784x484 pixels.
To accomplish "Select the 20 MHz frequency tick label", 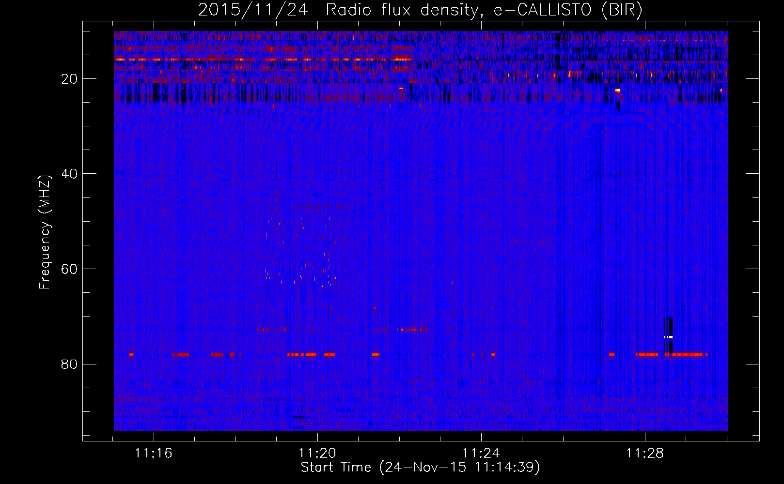I will tap(69, 79).
